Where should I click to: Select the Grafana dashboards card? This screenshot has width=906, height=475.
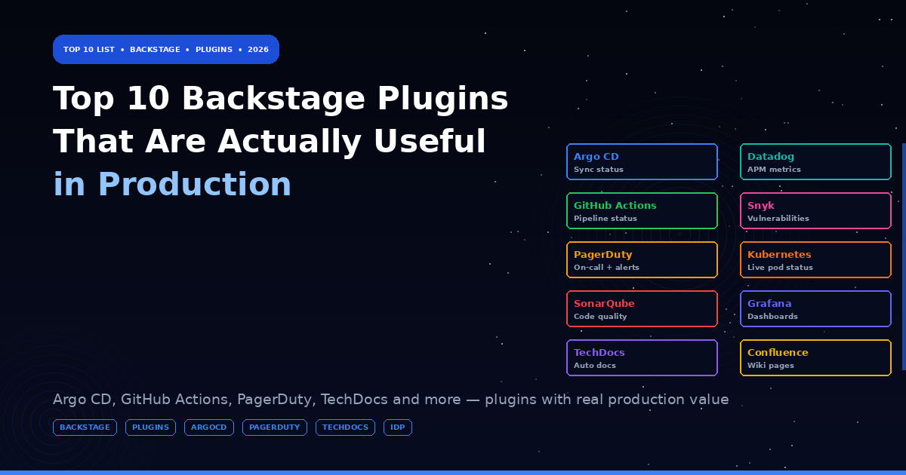815,309
